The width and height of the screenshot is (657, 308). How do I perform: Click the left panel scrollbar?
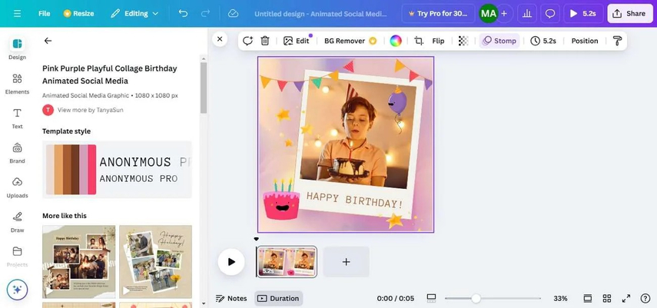(203, 88)
